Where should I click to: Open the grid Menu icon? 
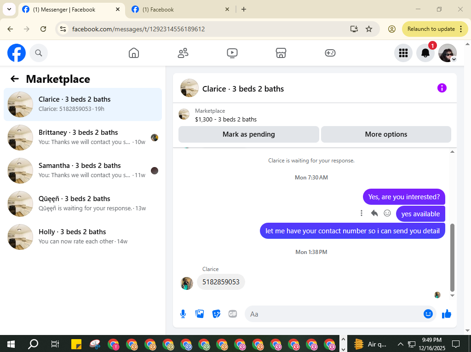pos(403,53)
